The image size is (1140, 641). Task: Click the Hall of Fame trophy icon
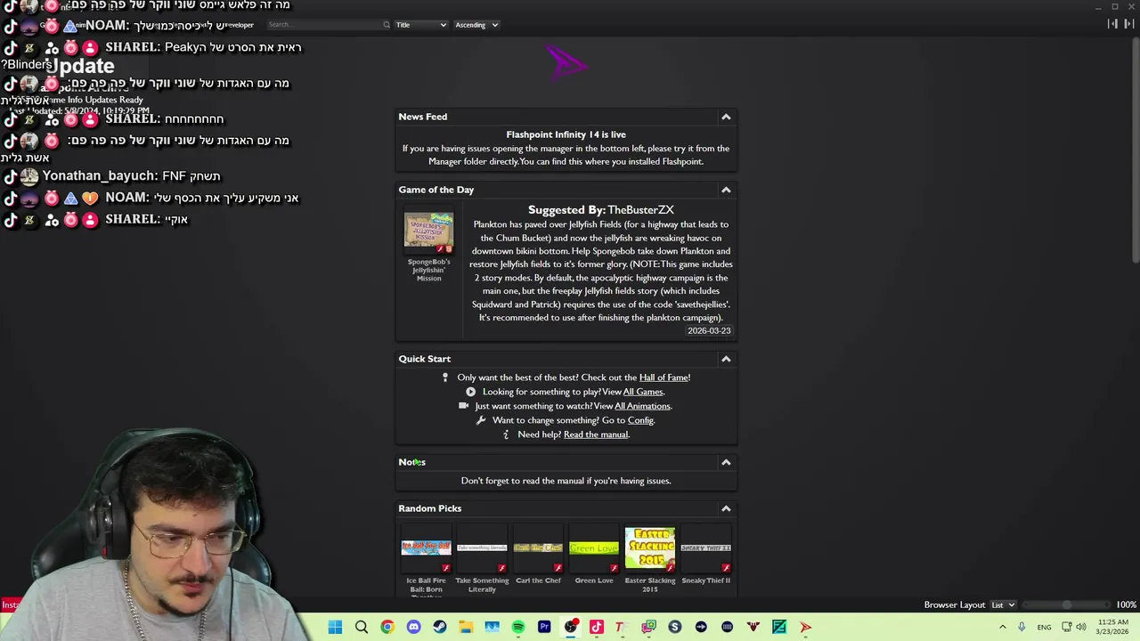click(x=445, y=377)
